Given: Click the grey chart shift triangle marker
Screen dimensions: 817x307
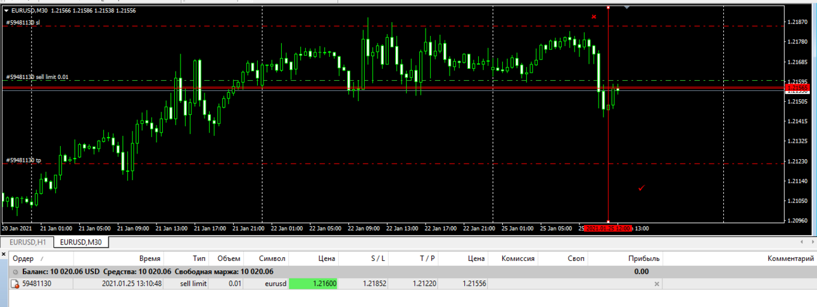Looking at the screenshot, I should tap(626, 8).
